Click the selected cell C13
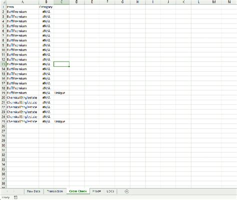This screenshot has width=237, height=200. 61,64
